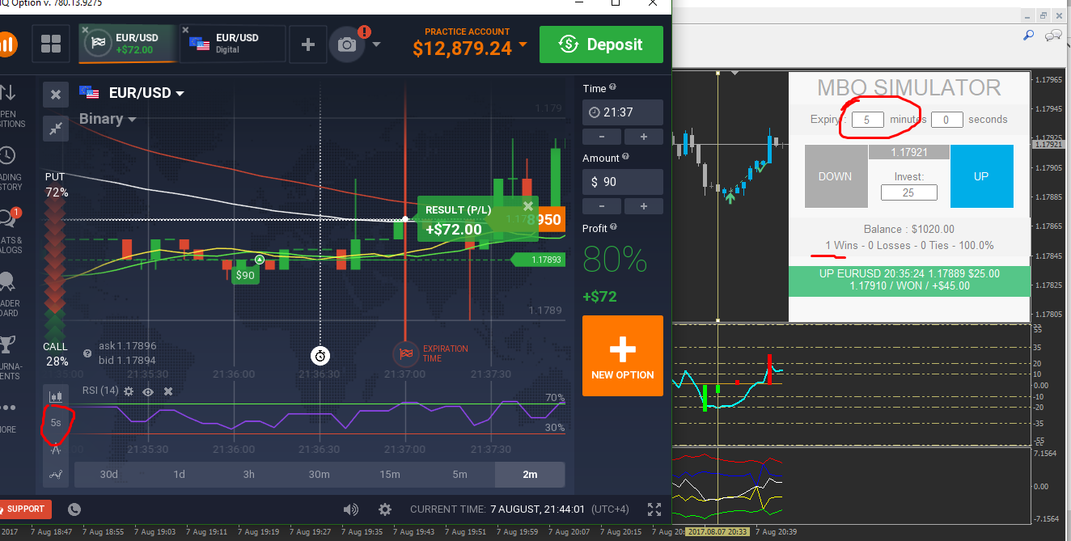1071x541 pixels.
Task: Change the 5s candle interval
Action: tap(55, 422)
